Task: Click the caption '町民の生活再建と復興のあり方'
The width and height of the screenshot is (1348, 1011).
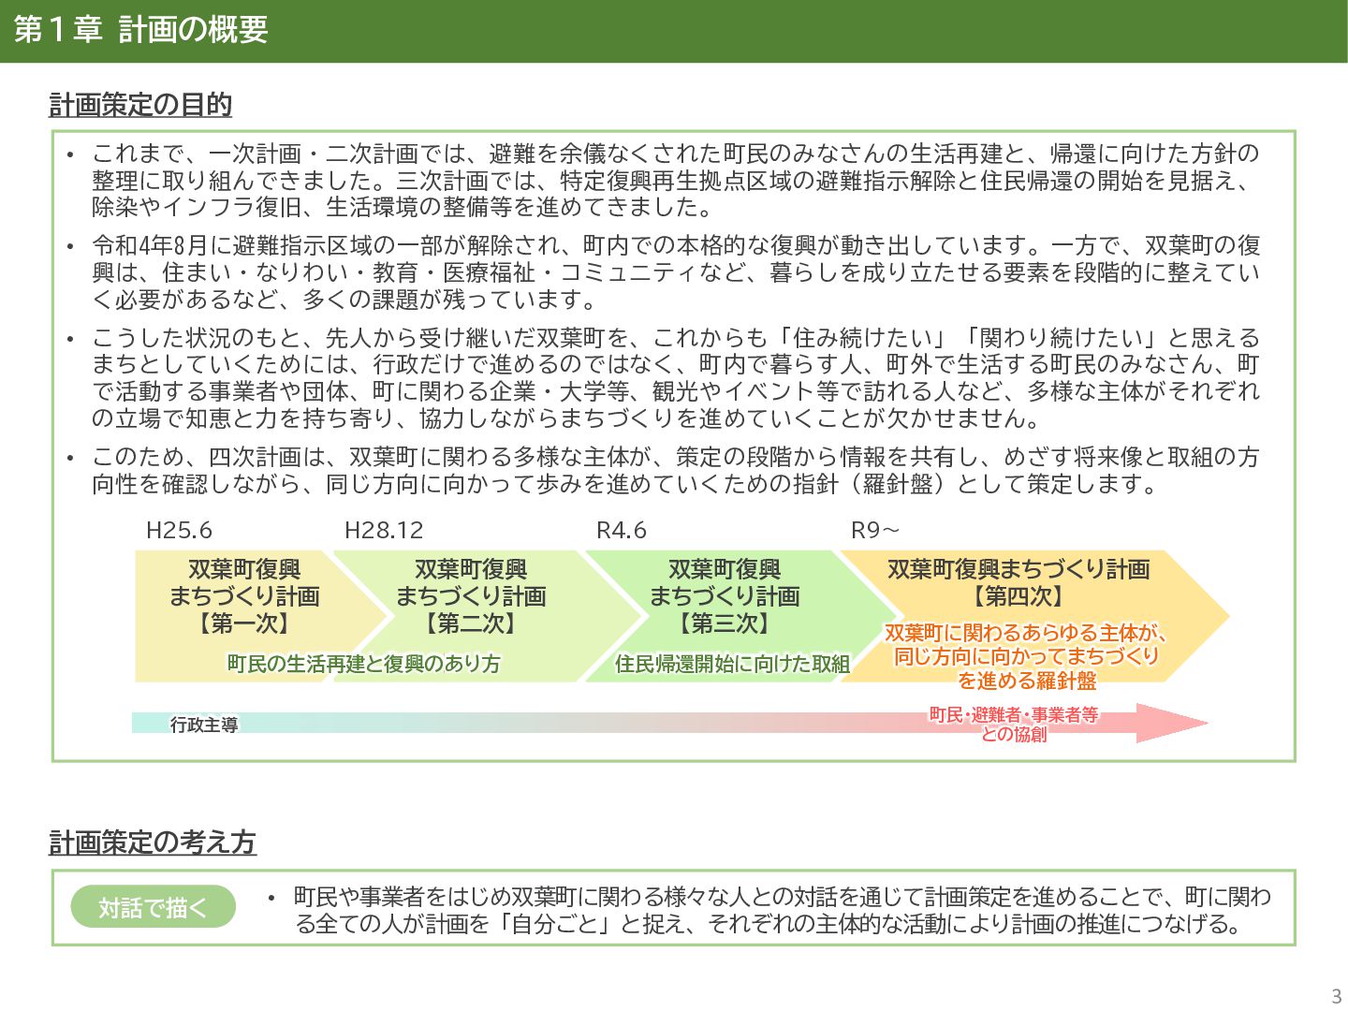Action: click(363, 664)
